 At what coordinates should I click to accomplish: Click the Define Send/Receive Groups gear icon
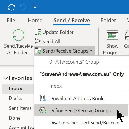(43, 110)
